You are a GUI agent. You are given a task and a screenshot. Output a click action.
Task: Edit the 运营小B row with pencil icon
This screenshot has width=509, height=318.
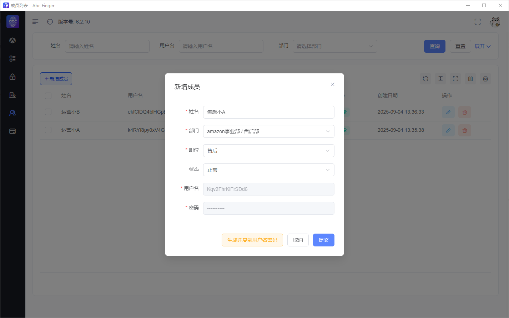coord(448,112)
